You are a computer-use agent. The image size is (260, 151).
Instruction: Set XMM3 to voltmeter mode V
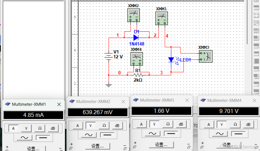pyautogui.click(x=154, y=124)
